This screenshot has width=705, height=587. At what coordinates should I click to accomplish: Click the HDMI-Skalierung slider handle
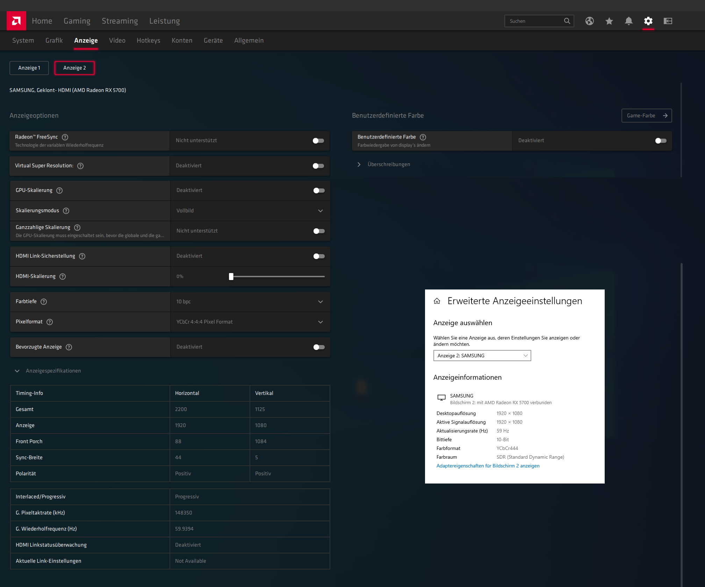[x=231, y=277]
